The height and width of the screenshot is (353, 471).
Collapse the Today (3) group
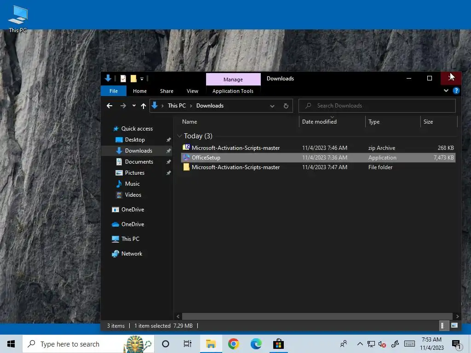pyautogui.click(x=179, y=136)
